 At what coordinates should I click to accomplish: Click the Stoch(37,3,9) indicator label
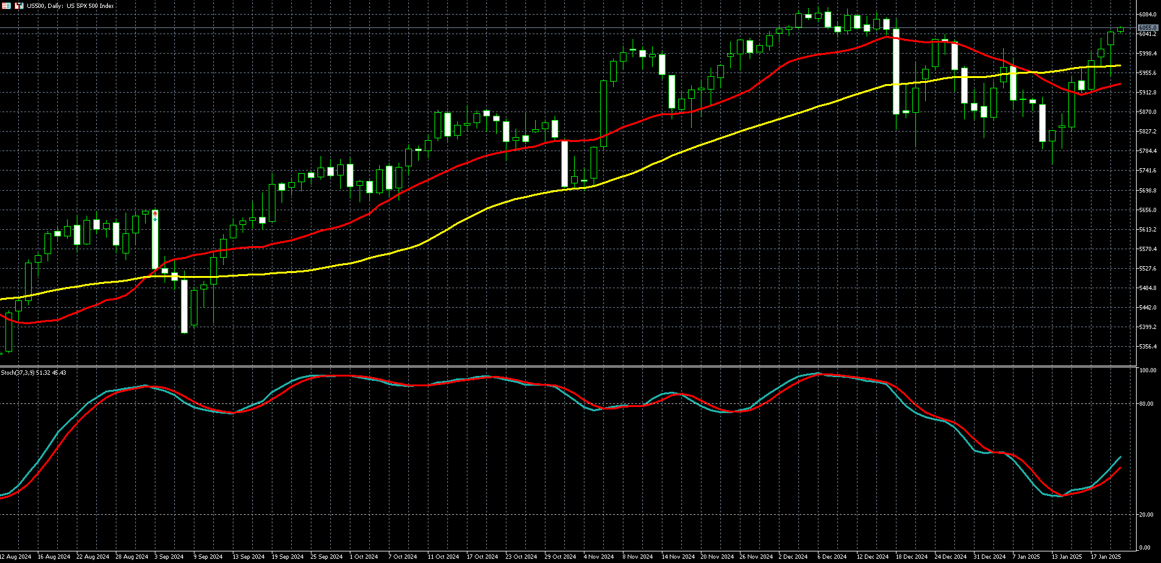[34, 372]
